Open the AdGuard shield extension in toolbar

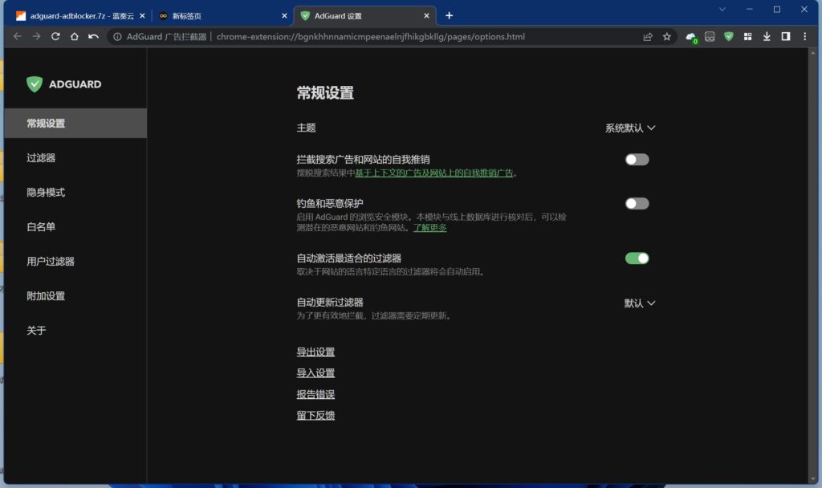729,37
